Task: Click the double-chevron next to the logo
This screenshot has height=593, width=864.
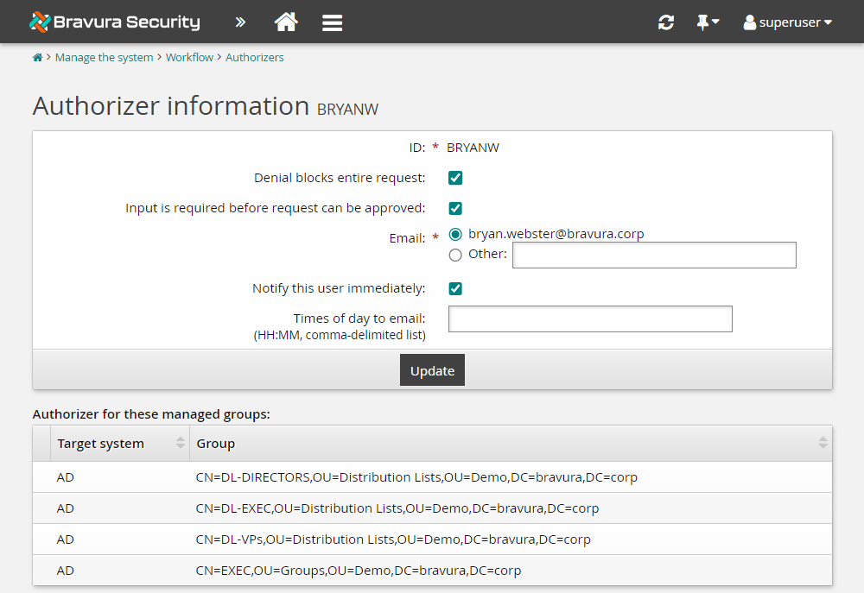Action: (x=240, y=22)
